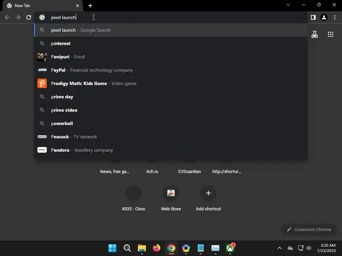This screenshot has width=342, height=256.
Task: Select the PayPal suggestion
Action: [171, 70]
